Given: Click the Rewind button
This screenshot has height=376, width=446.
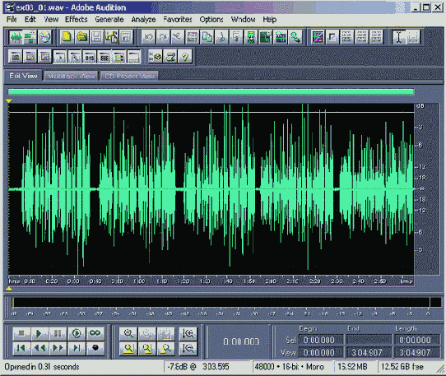Looking at the screenshot, I should click(x=39, y=348).
